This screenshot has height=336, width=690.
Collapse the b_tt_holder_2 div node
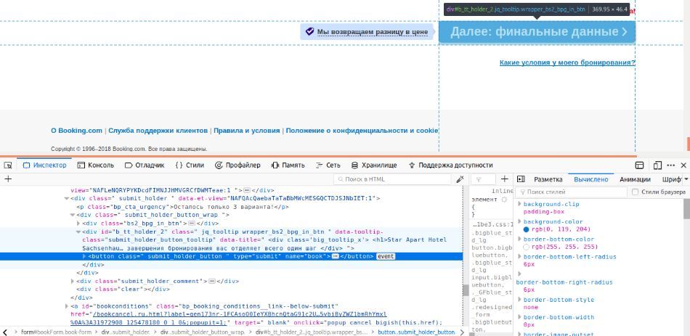pyautogui.click(x=78, y=231)
